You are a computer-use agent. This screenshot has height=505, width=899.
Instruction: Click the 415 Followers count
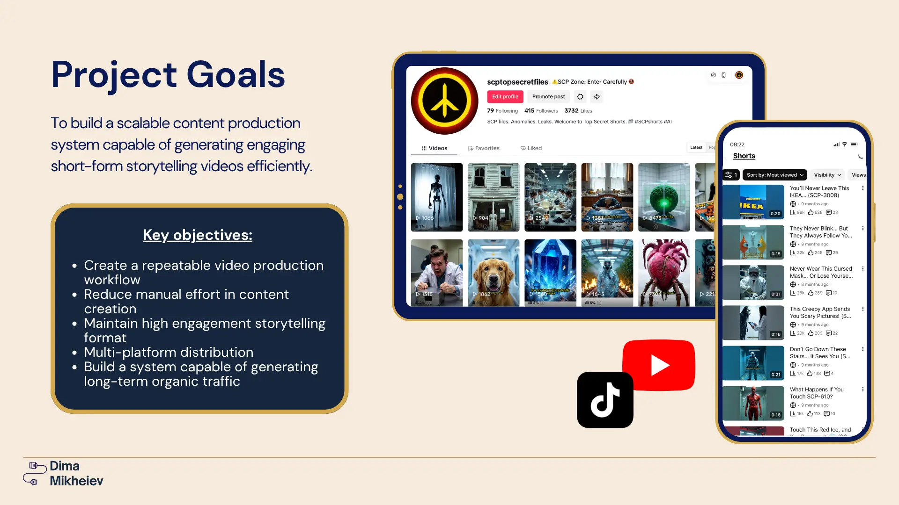[541, 111]
